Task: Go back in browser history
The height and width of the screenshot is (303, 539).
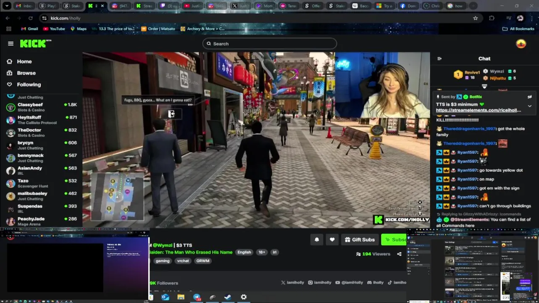Action: [x=8, y=18]
